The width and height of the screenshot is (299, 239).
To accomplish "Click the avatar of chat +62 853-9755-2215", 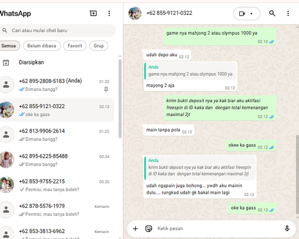I will [7, 185].
